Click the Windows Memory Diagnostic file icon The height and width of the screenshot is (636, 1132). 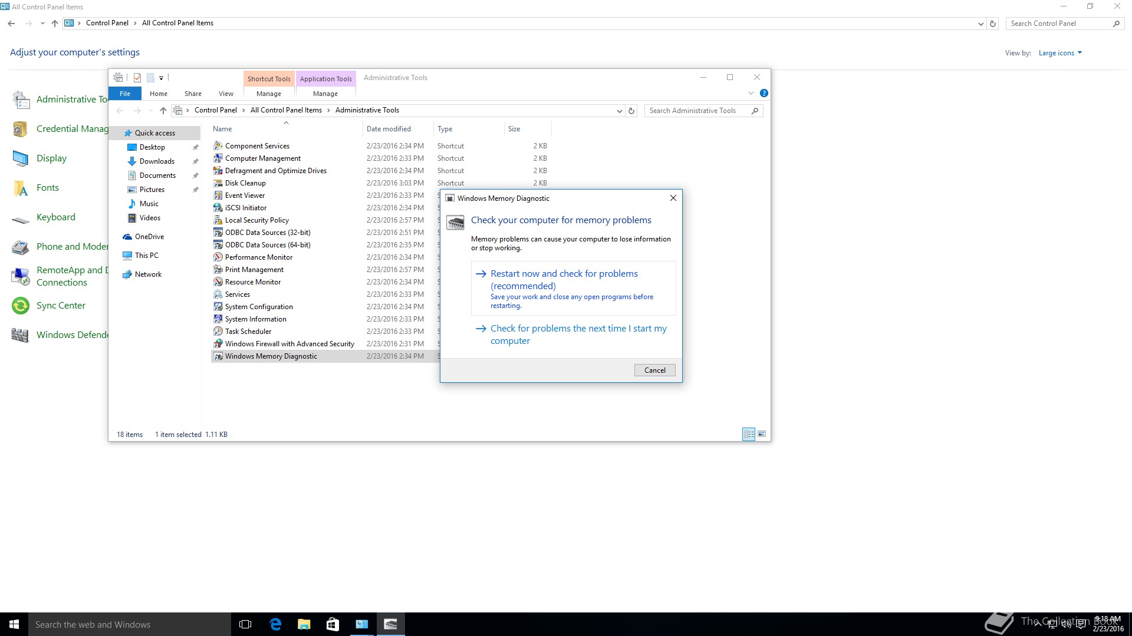218,356
